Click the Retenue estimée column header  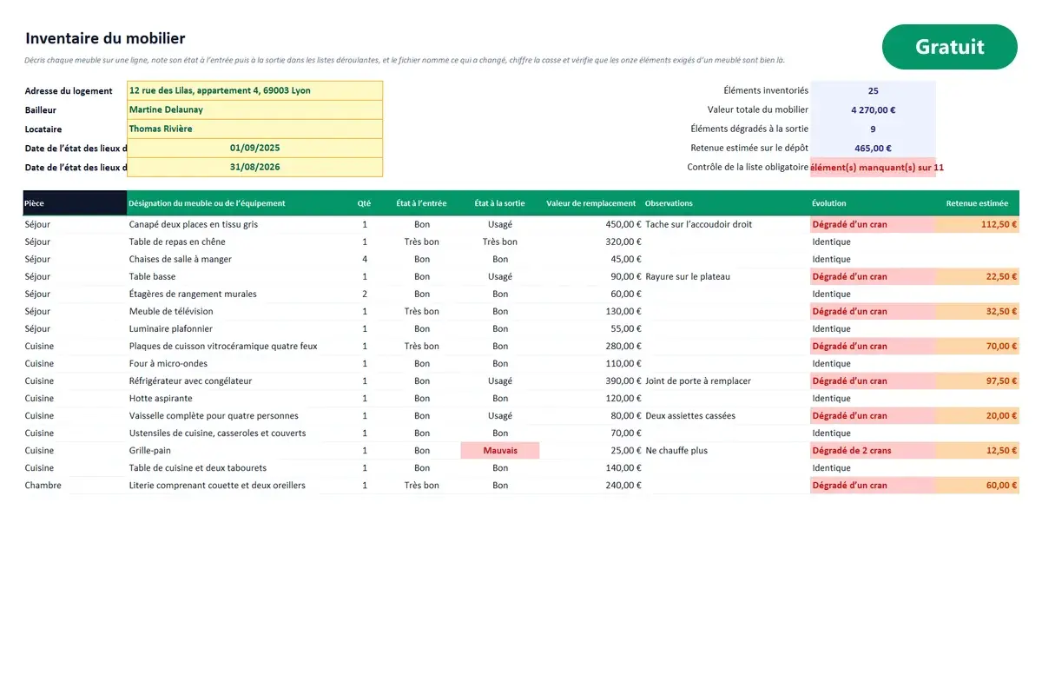click(977, 203)
